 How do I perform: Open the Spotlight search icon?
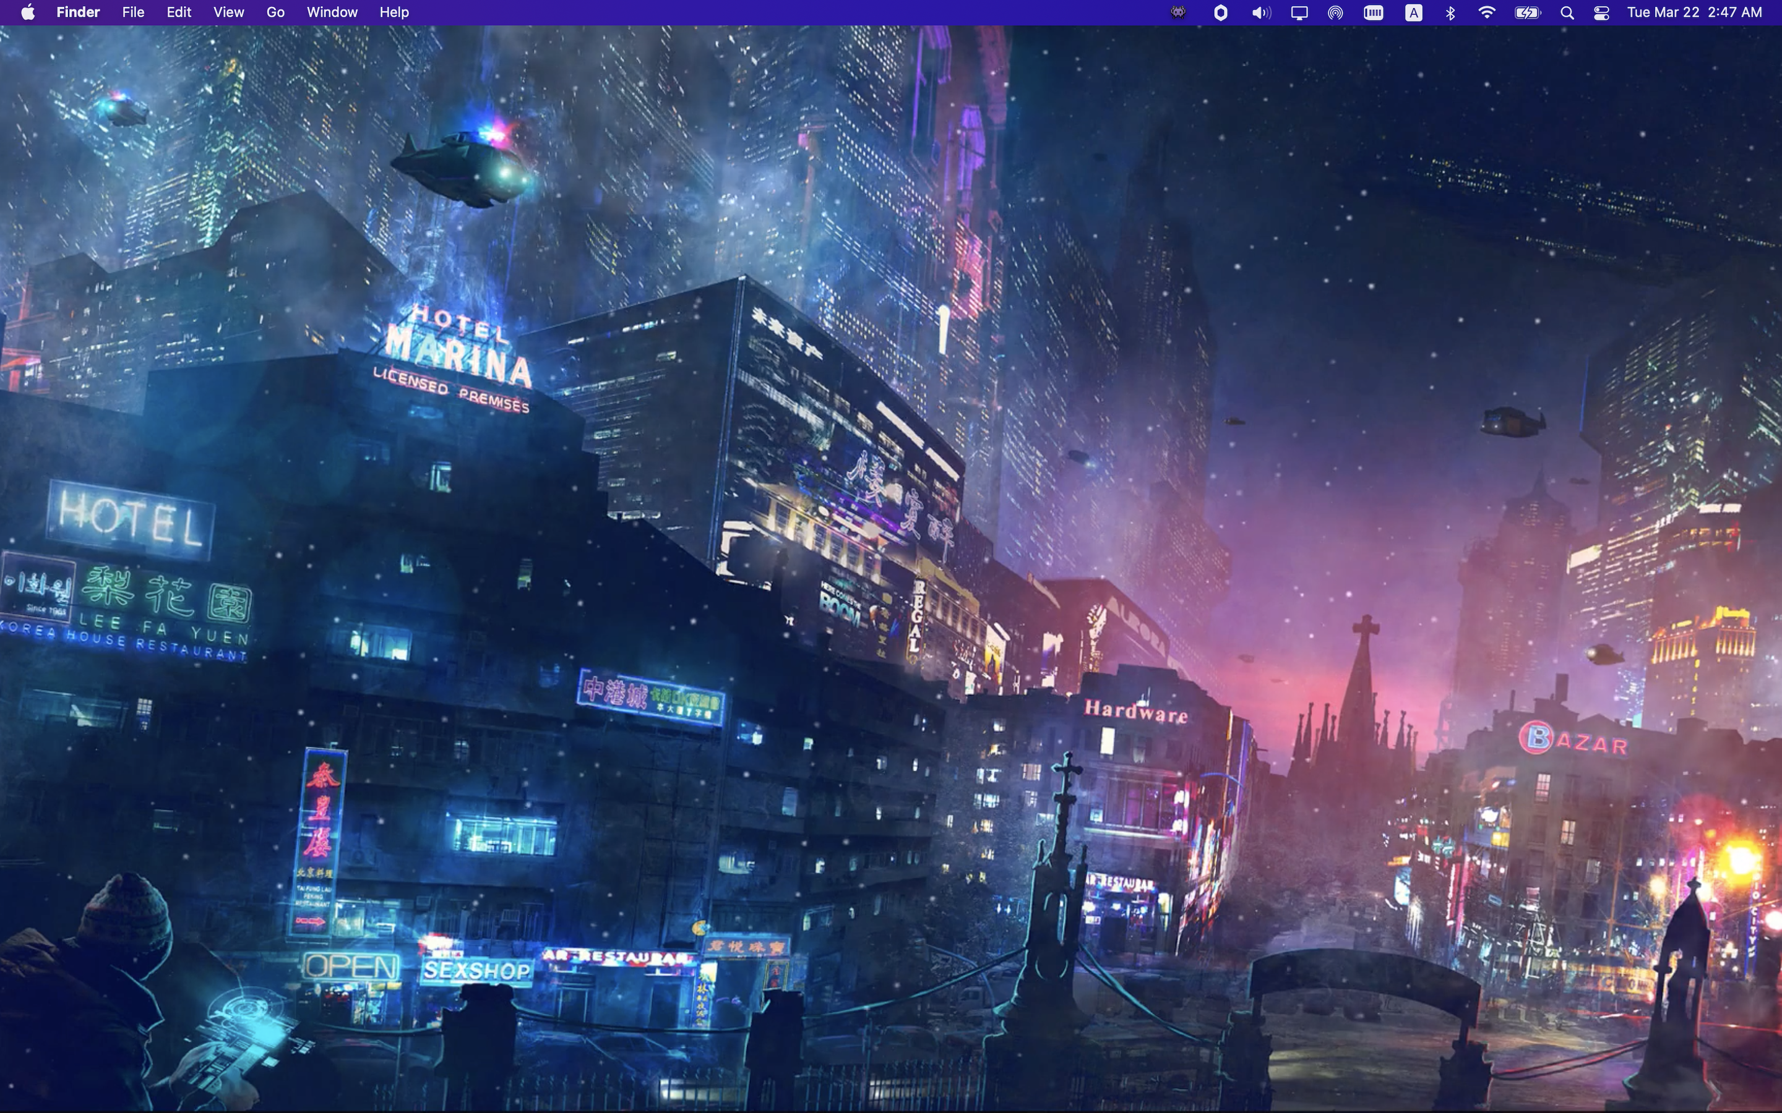coord(1565,12)
